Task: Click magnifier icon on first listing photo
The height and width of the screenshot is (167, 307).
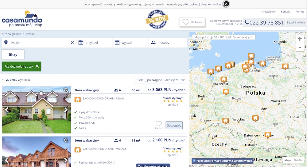Action: pyautogui.click(x=66, y=90)
